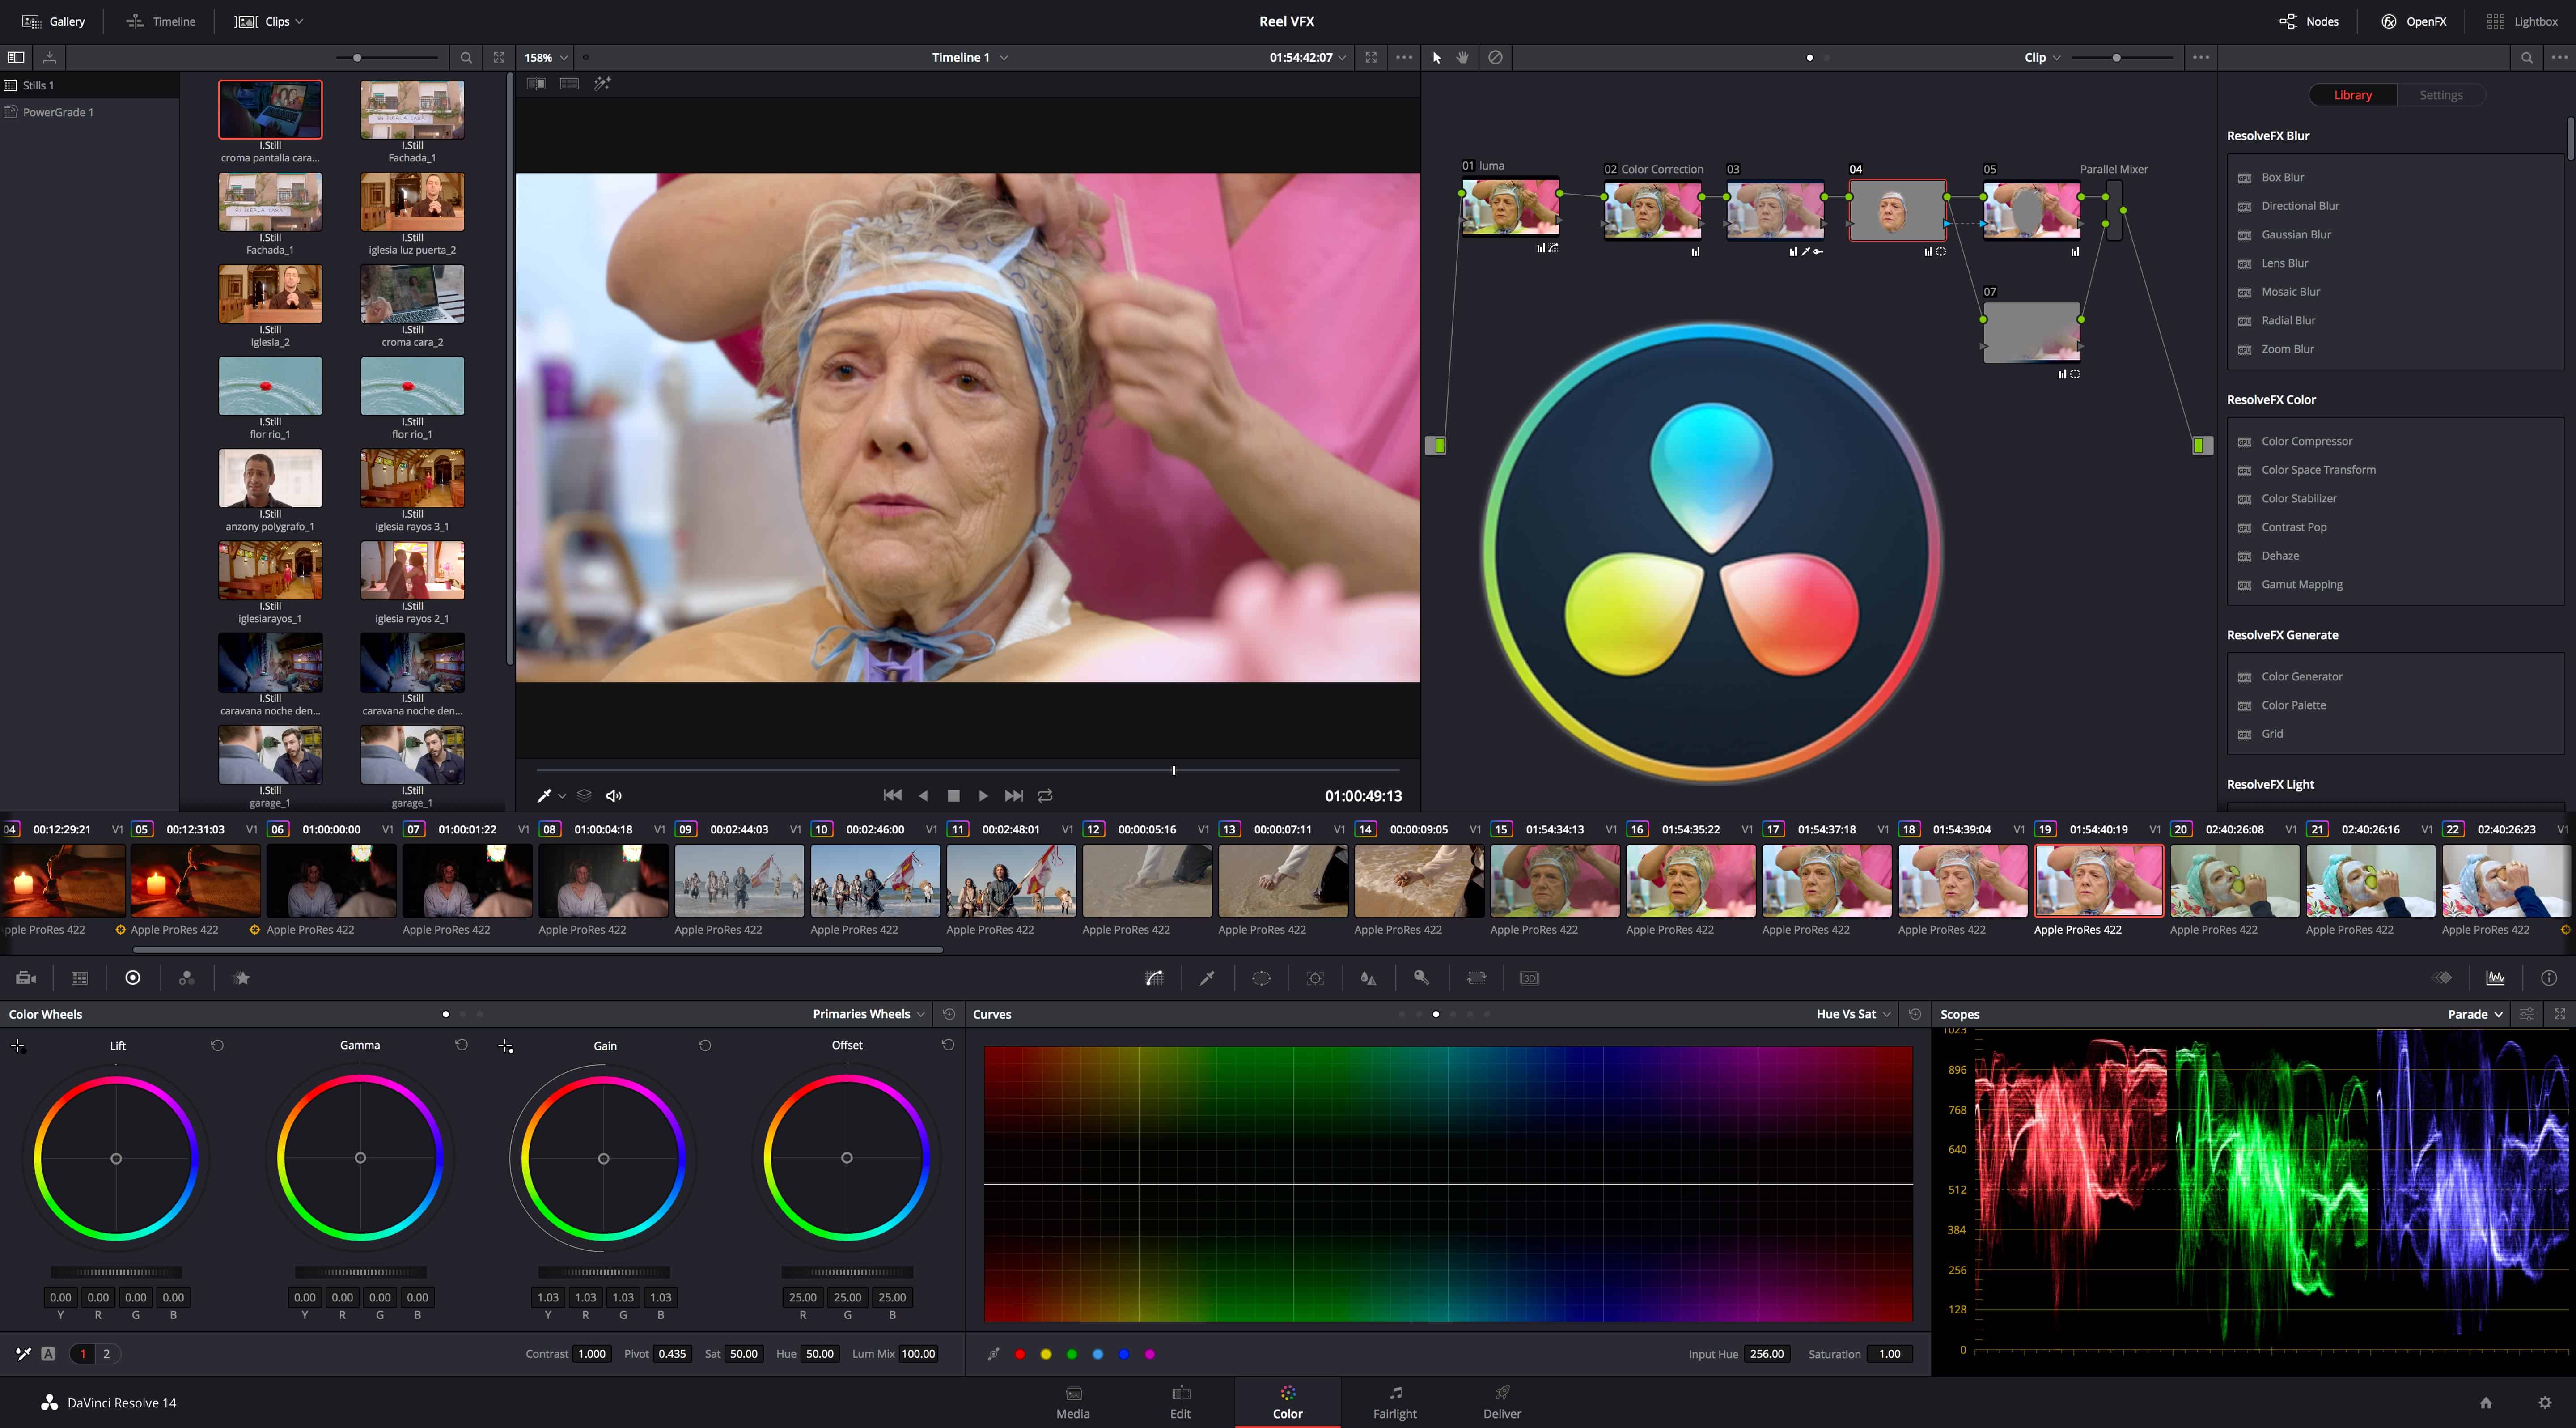Image resolution: width=2576 pixels, height=1428 pixels.
Task: Show the Scopes palette icon
Action: (x=2496, y=978)
